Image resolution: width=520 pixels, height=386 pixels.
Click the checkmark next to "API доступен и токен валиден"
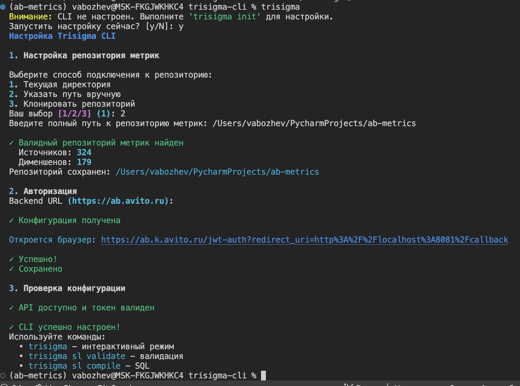click(11, 307)
